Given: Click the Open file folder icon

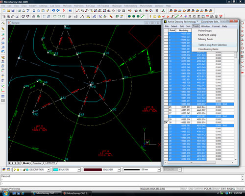Looking at the screenshot, I should (x=8, y=11).
